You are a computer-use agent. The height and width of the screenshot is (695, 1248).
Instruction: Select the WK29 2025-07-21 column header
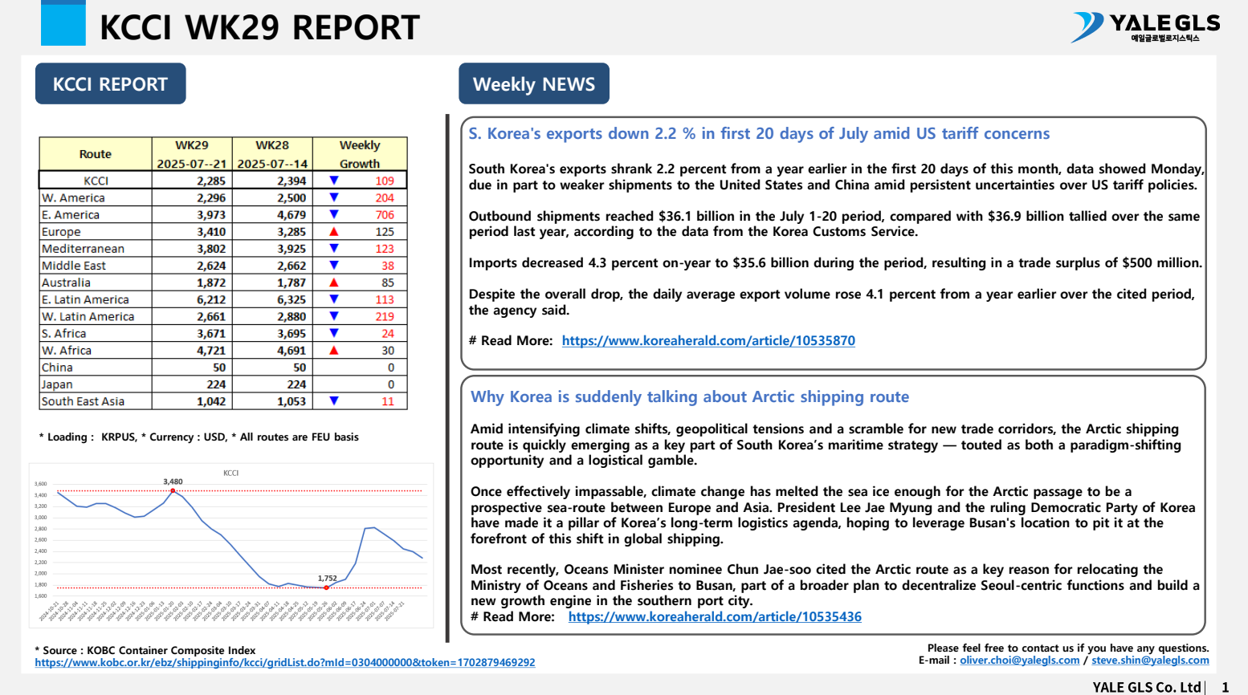point(192,154)
